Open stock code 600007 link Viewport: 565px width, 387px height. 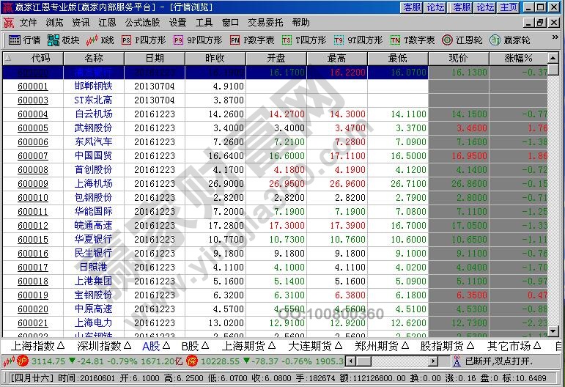coord(33,155)
